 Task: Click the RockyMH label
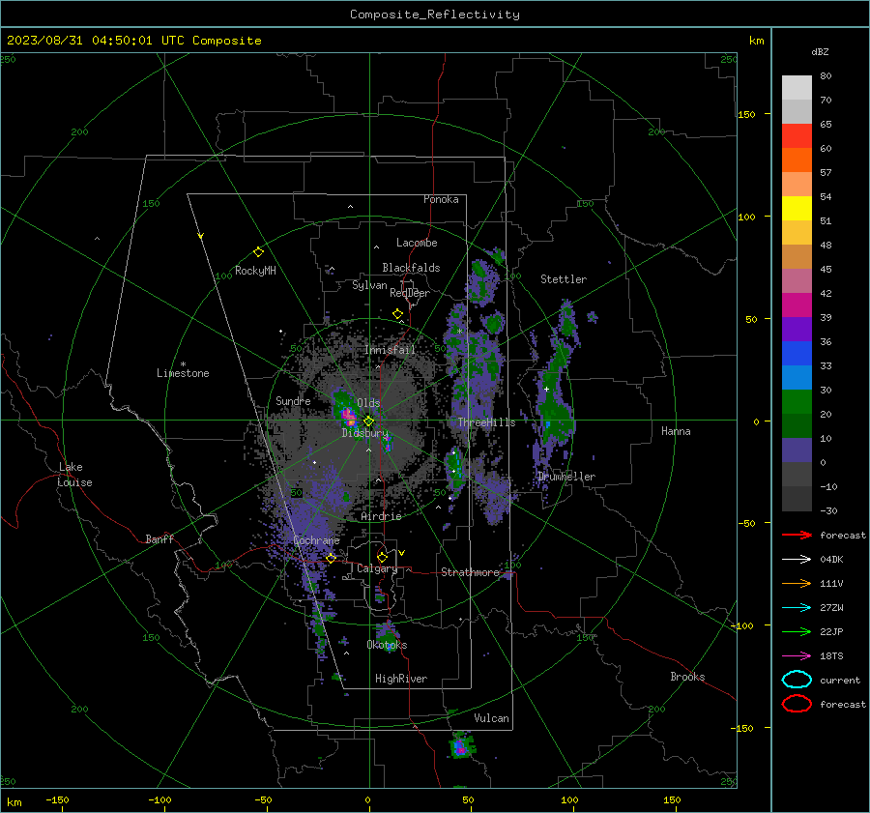(x=255, y=271)
